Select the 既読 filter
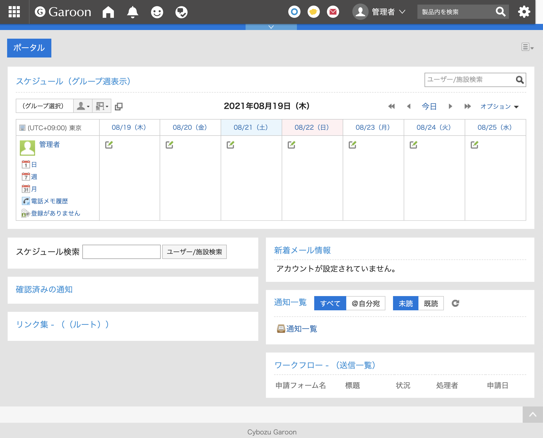 tap(431, 303)
